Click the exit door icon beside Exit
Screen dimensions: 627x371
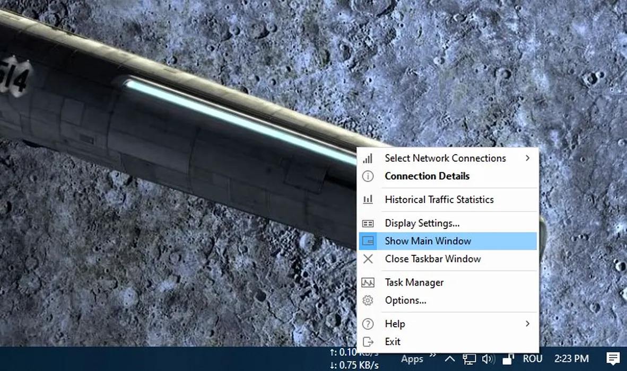[368, 341]
